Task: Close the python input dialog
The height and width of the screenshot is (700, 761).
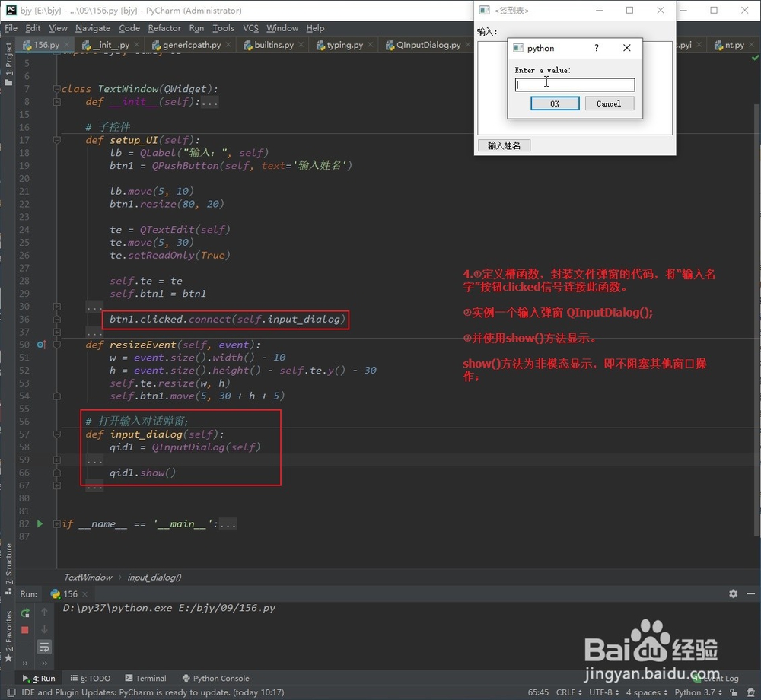Action: tap(626, 47)
